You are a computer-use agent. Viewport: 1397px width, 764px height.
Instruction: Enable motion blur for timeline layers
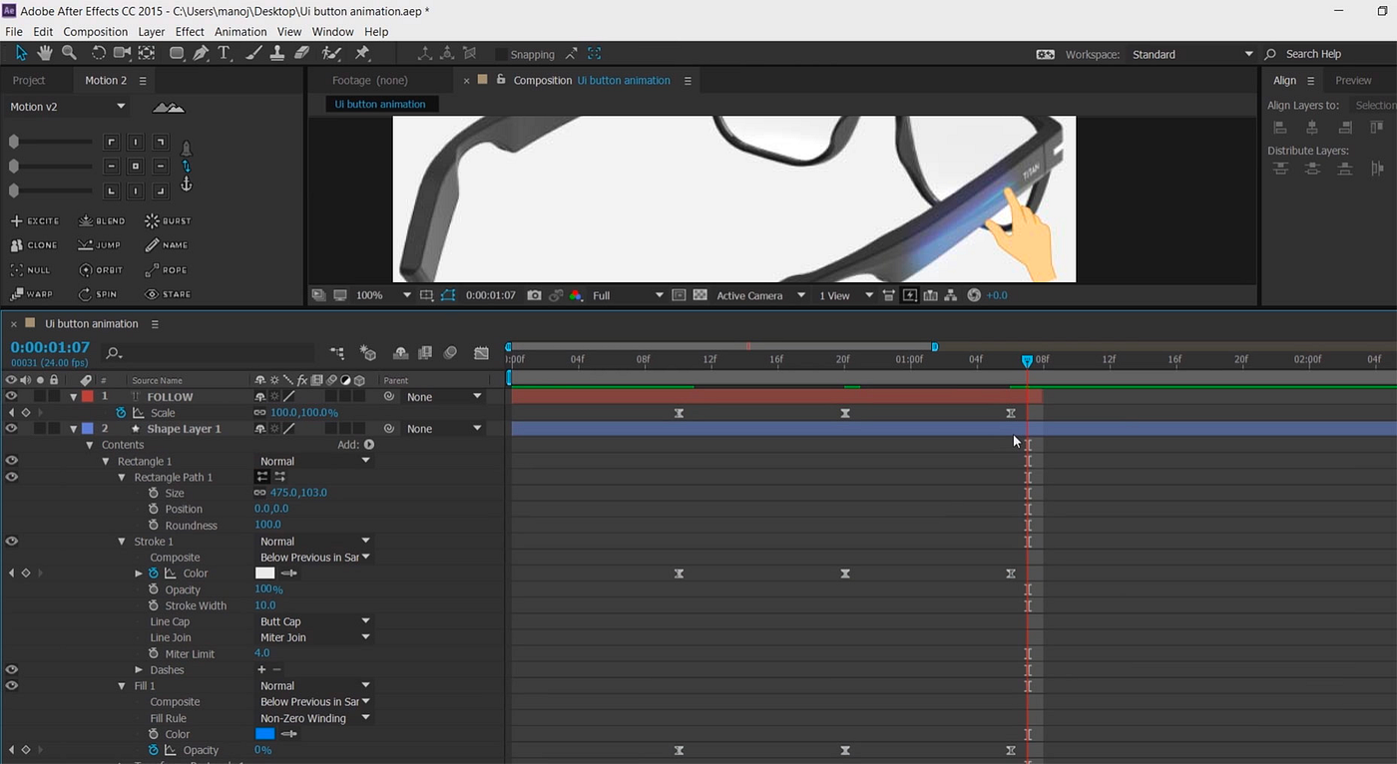[x=450, y=353]
